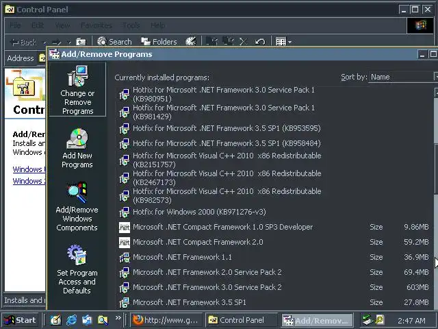Select Hotfix .NET Framework 3.5 SP1 (KB953595) text
The width and height of the screenshot is (438, 329).
pos(227,128)
